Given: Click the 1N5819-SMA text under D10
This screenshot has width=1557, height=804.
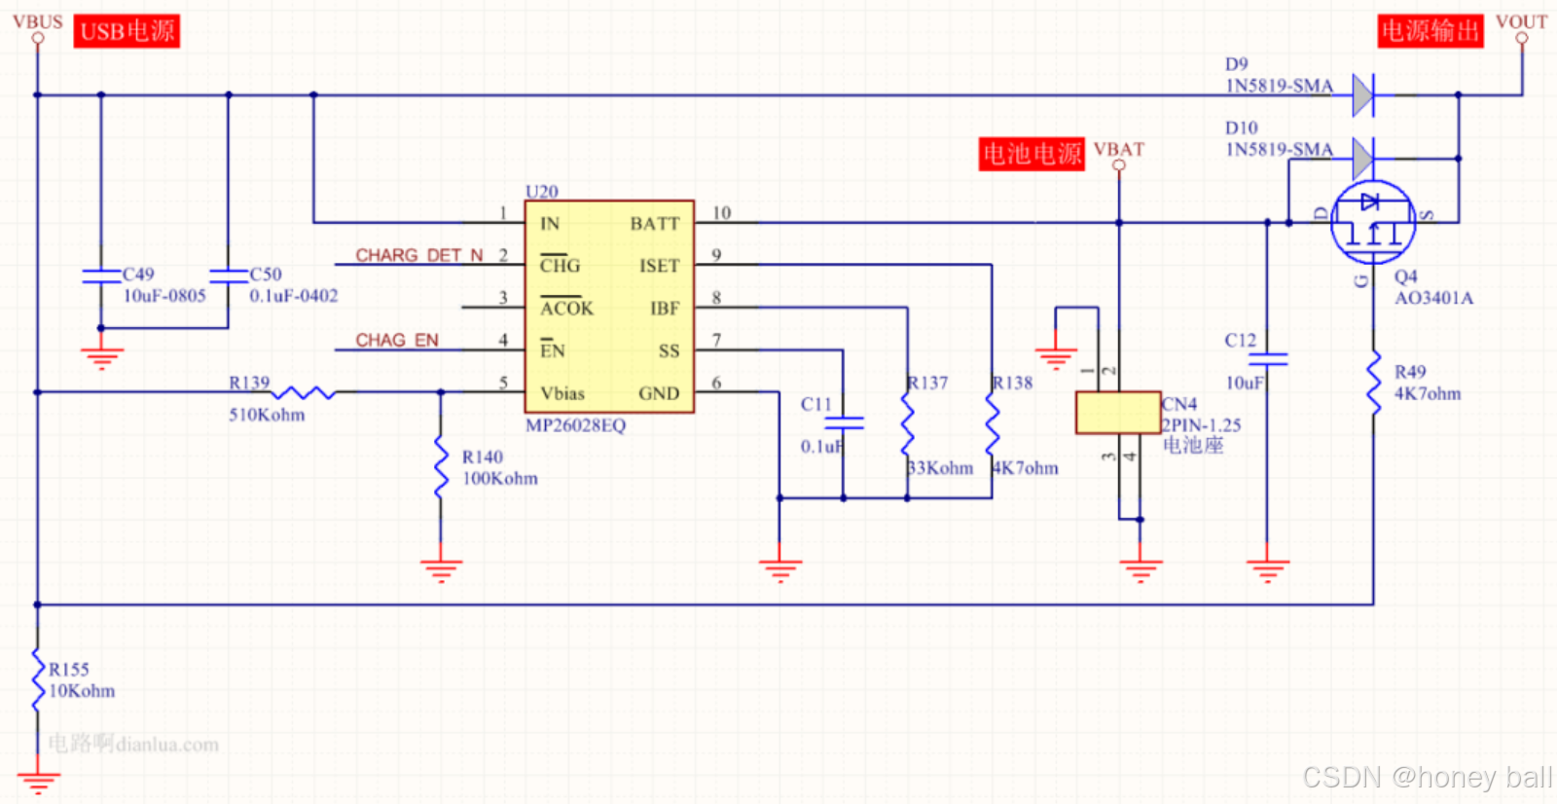Looking at the screenshot, I should [1279, 149].
